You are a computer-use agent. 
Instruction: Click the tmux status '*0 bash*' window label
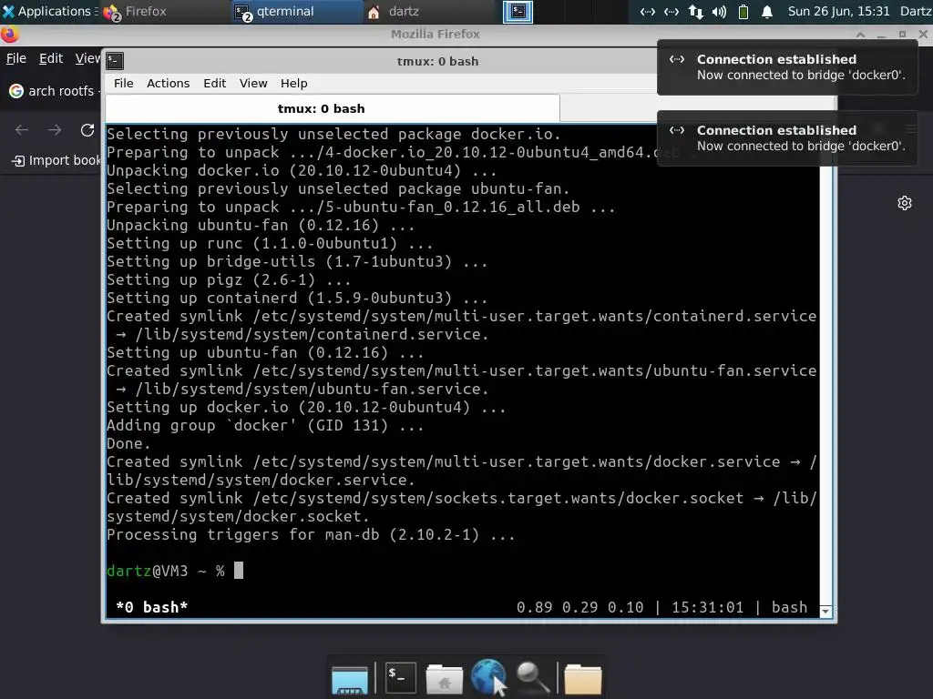click(152, 607)
